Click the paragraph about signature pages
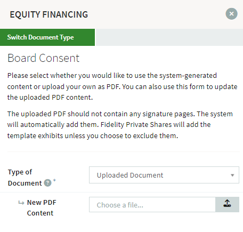This screenshot has width=243, height=232. click(120, 125)
